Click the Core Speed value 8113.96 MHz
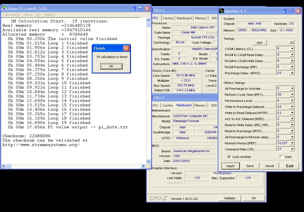Viewport: 304px width, 212px height. coord(186,75)
